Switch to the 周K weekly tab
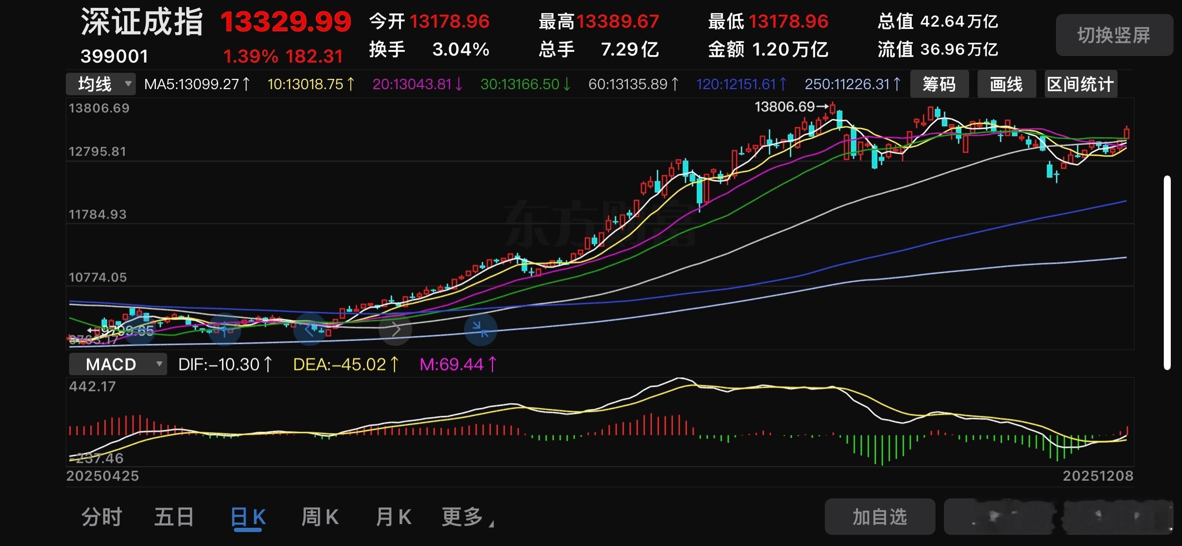Image resolution: width=1182 pixels, height=546 pixels. (x=320, y=517)
